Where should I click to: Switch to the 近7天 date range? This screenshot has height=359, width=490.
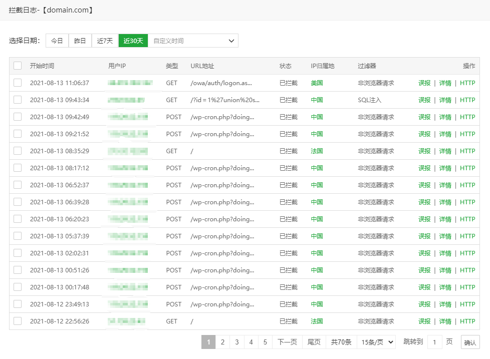tap(105, 41)
